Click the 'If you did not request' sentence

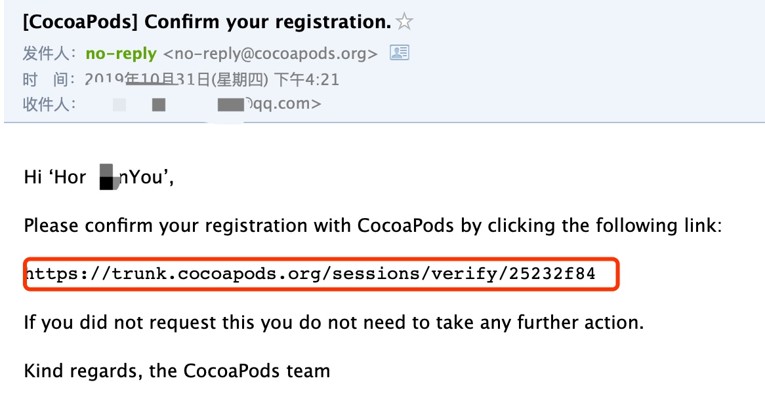[x=334, y=322]
